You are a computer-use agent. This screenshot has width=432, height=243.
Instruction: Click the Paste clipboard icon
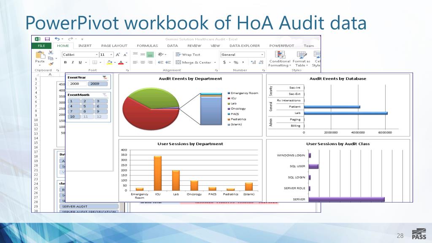pos(40,55)
